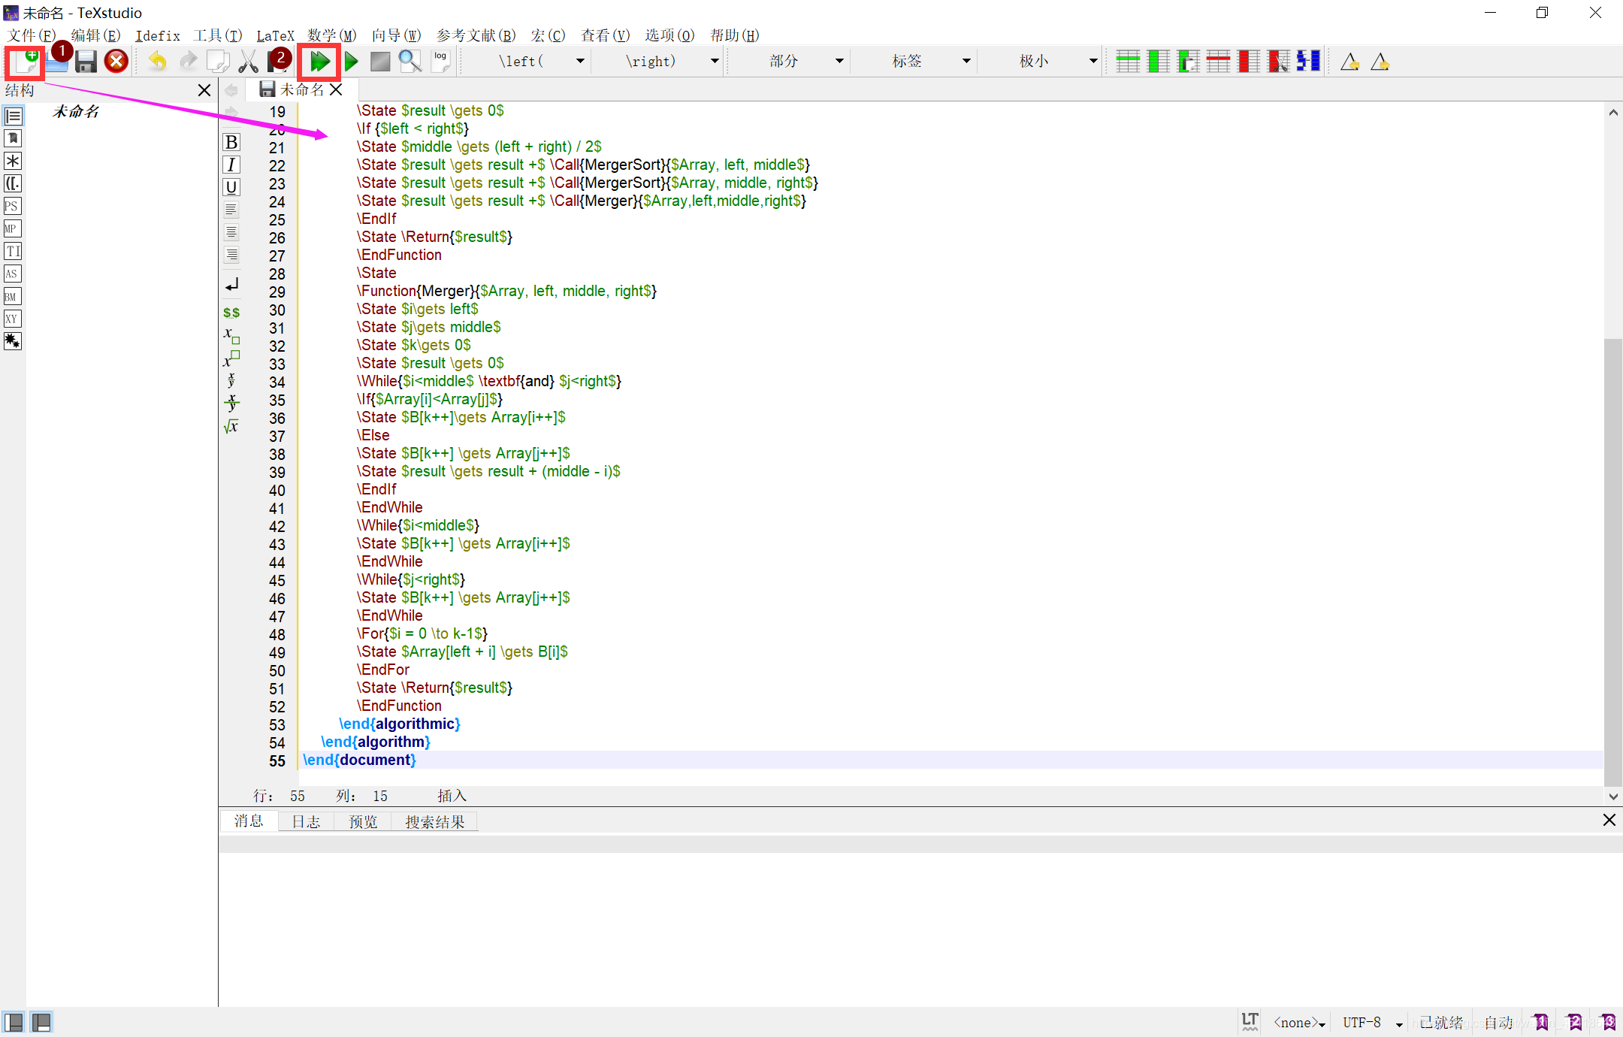Image resolution: width=1623 pixels, height=1037 pixels.
Task: Open viewer with magnifying glass icon
Action: [410, 62]
